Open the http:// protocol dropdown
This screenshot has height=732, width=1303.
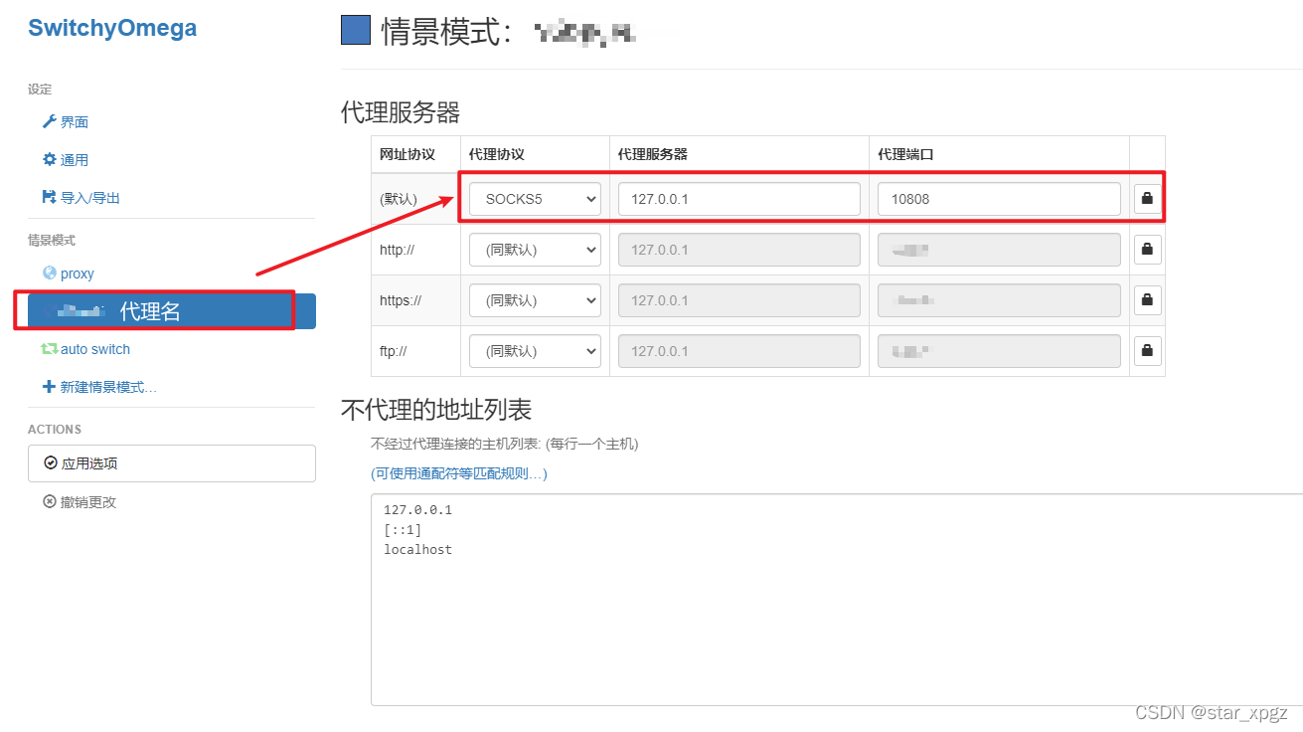[x=535, y=250]
